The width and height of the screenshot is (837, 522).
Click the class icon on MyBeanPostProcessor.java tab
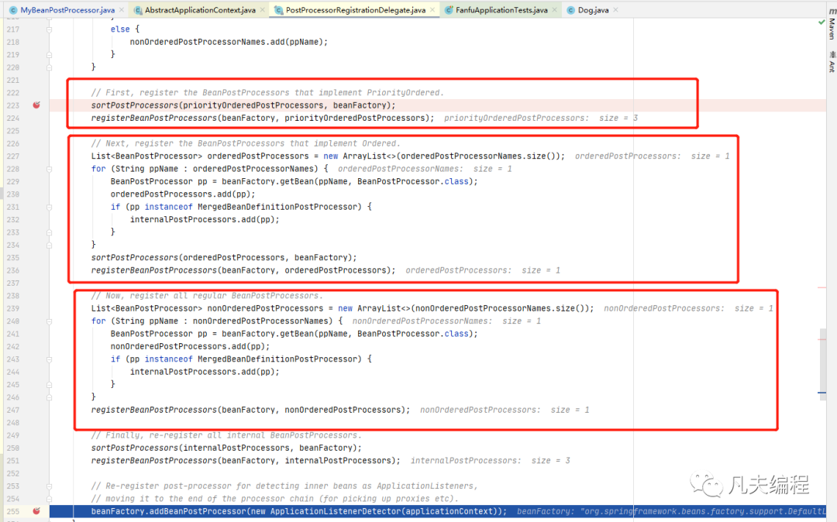13,9
